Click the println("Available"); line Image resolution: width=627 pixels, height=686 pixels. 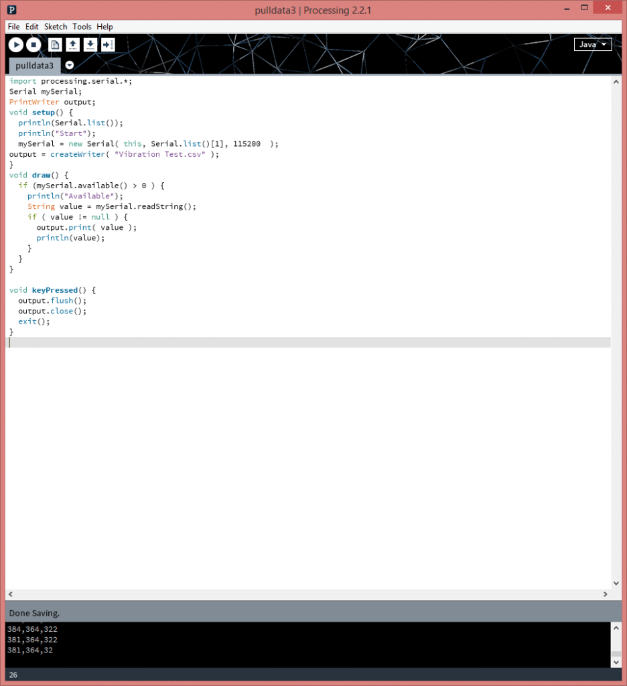(75, 196)
